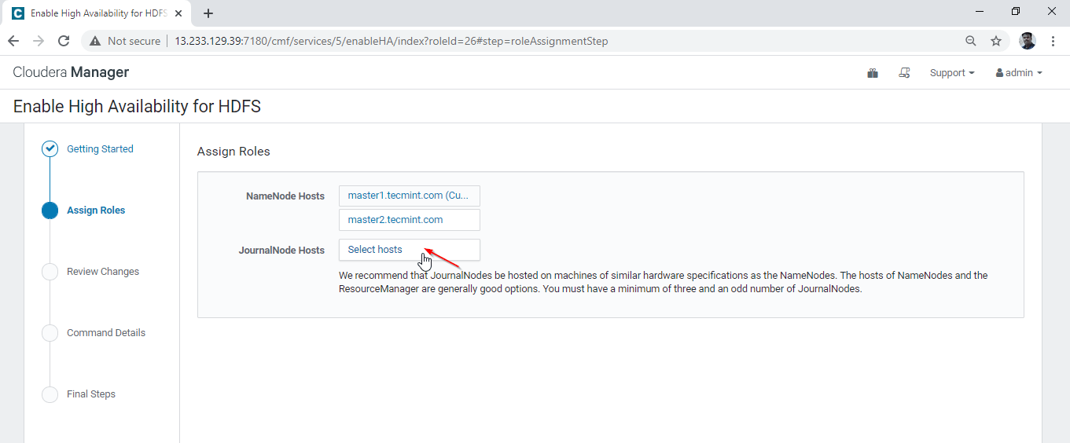Screen dimensions: 1070x443
Task: Click the Command Details step circle
Action: point(50,332)
